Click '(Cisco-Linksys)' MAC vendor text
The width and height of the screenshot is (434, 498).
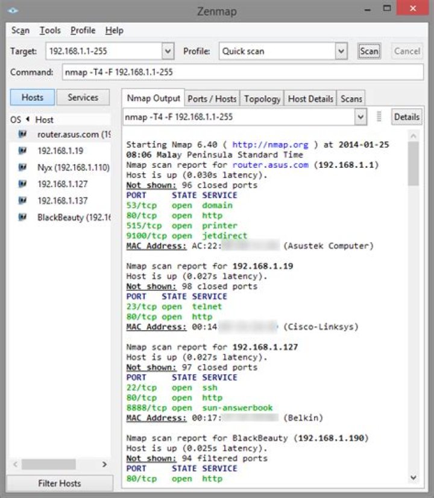[x=321, y=327]
